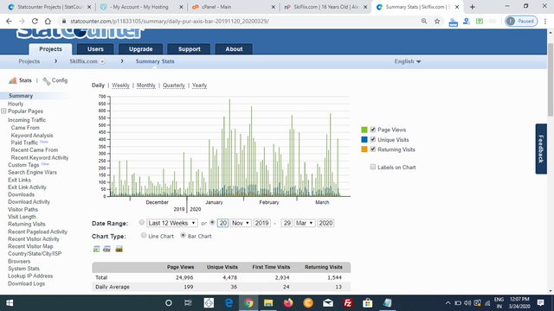Switch to Projects tab

point(50,49)
